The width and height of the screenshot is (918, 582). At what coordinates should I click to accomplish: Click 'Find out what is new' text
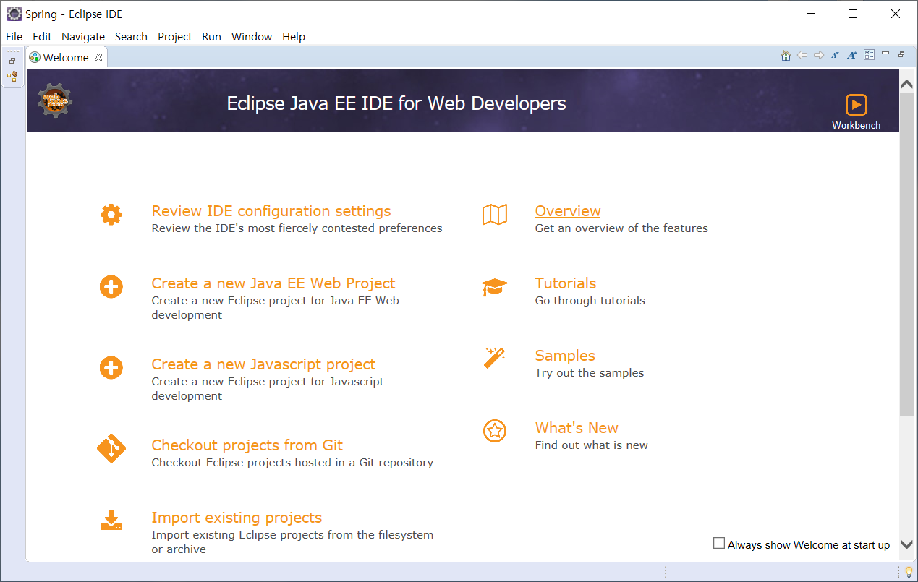592,445
